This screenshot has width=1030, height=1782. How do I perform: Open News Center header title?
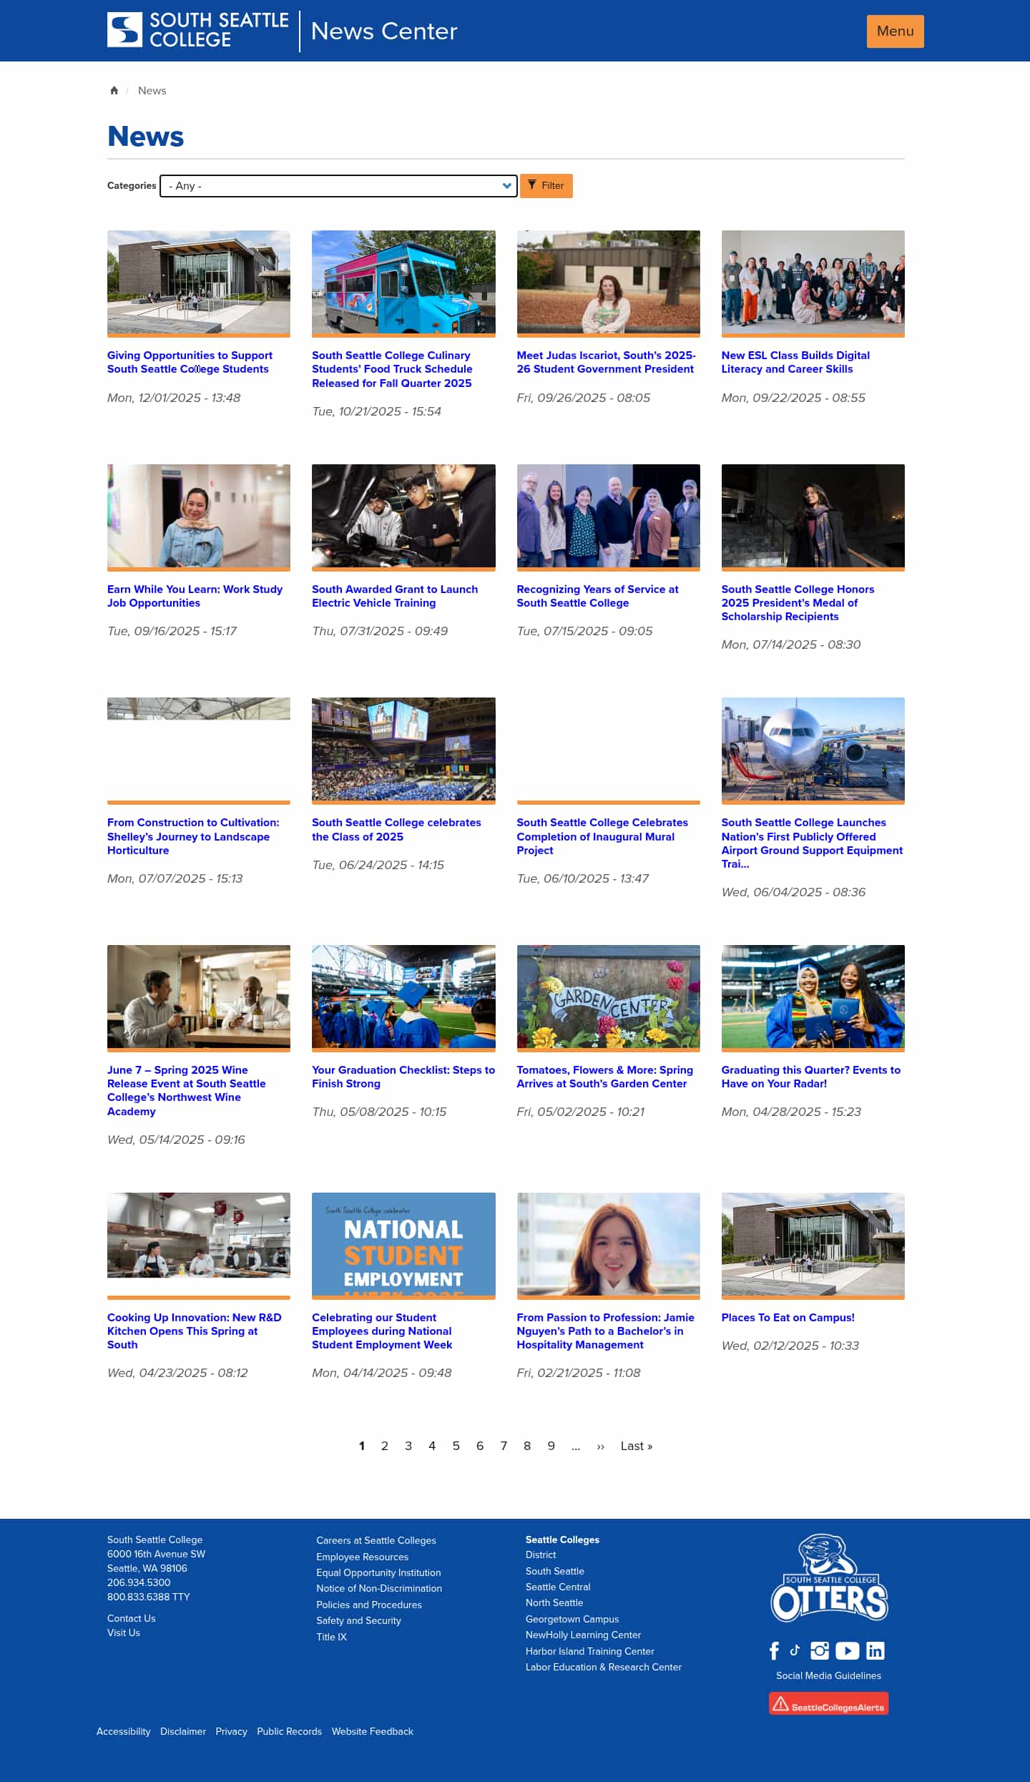point(383,31)
